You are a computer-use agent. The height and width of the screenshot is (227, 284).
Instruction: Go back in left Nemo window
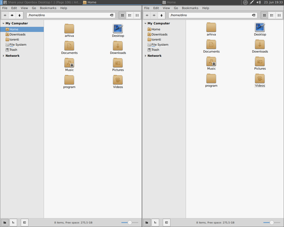(x=5, y=15)
